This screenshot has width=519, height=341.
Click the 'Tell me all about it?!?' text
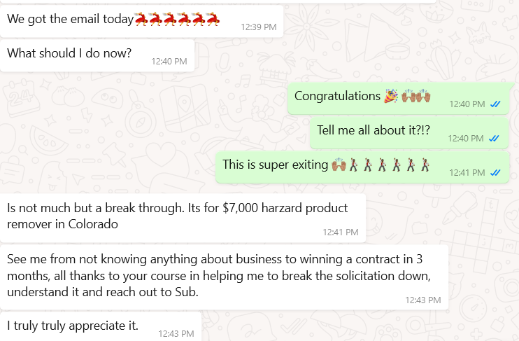pos(374,130)
